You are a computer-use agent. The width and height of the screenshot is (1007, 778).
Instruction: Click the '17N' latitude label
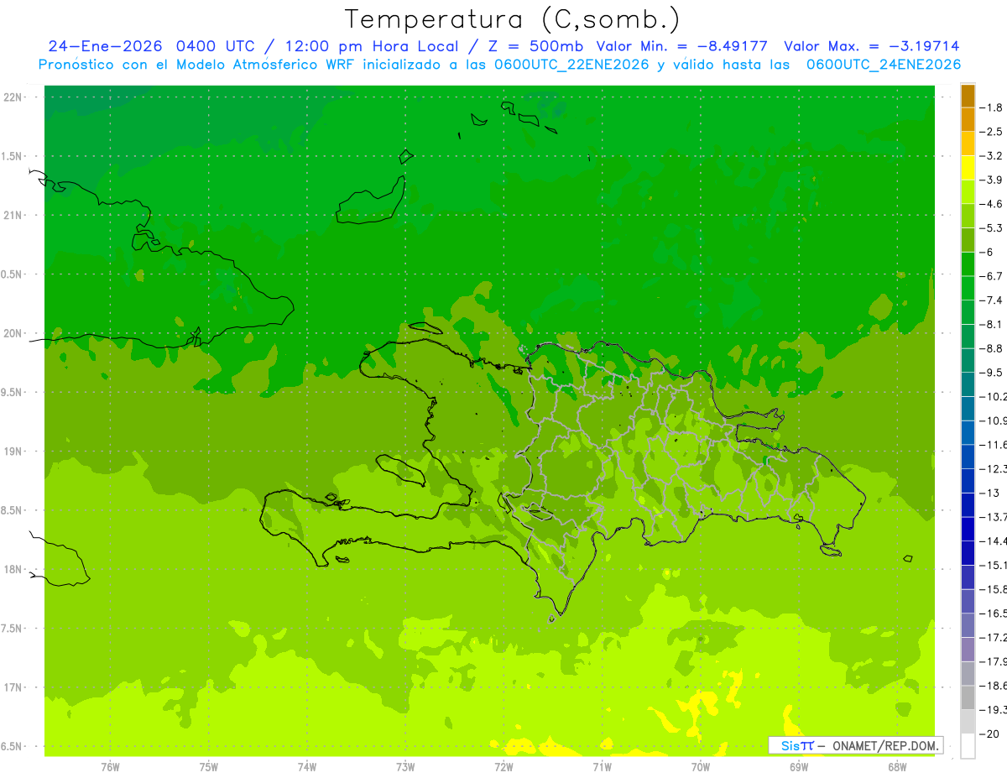(13, 687)
